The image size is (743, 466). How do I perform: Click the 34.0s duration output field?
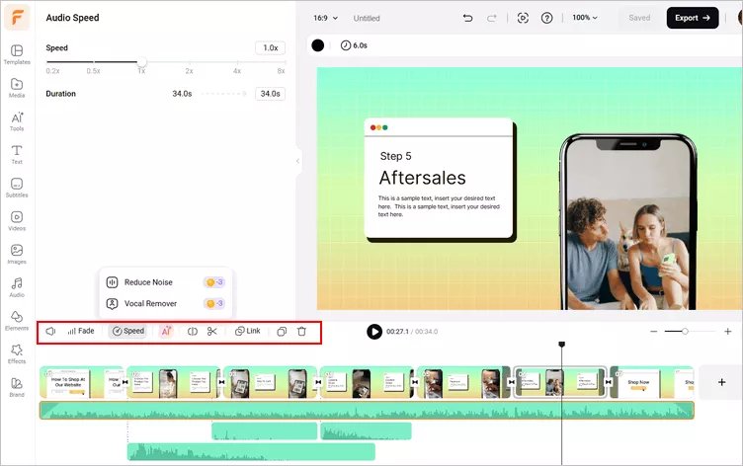(x=270, y=94)
